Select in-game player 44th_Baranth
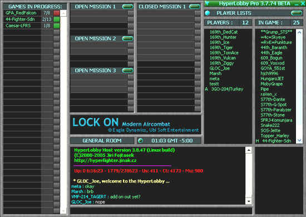The image size is (306, 217). pyautogui.click(x=274, y=48)
